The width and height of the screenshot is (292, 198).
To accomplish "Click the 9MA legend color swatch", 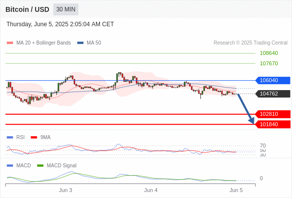I will 34,138.
